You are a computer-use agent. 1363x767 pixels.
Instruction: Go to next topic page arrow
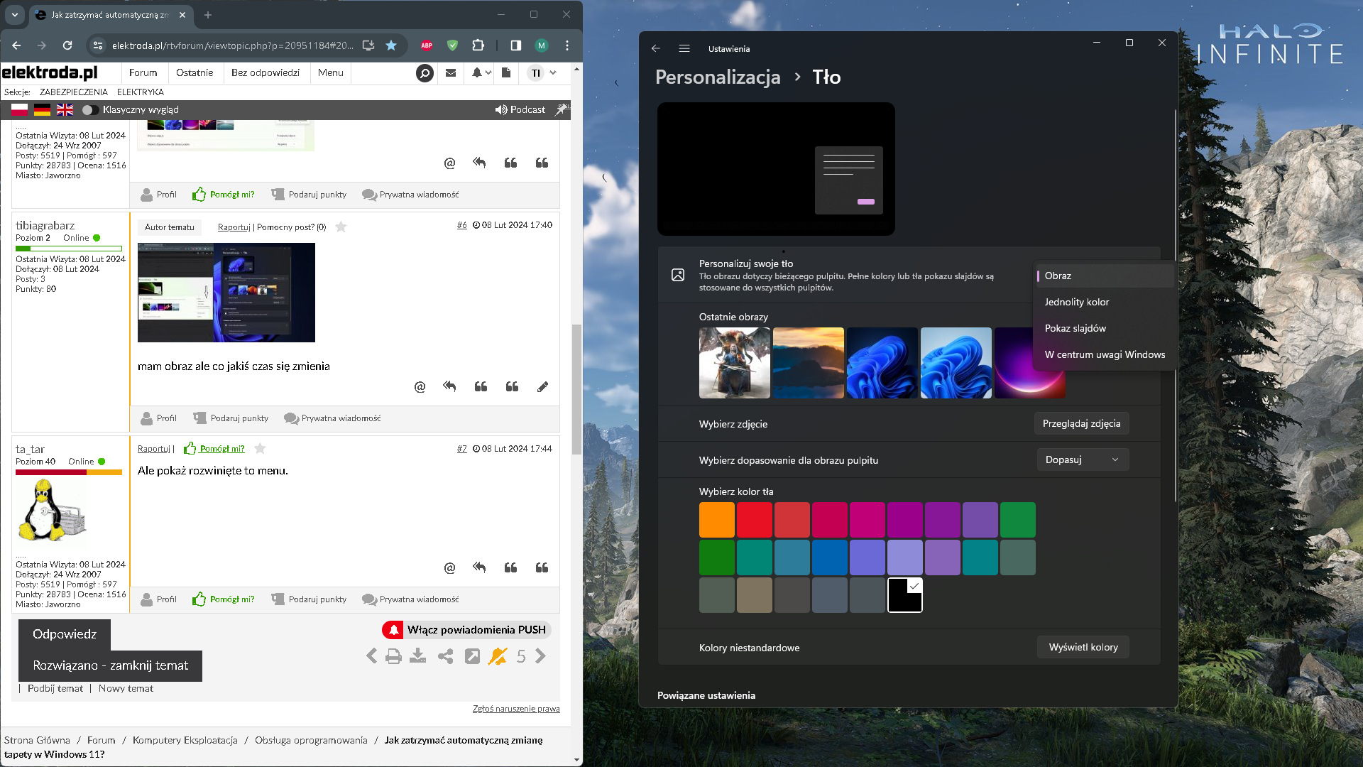coord(541,656)
